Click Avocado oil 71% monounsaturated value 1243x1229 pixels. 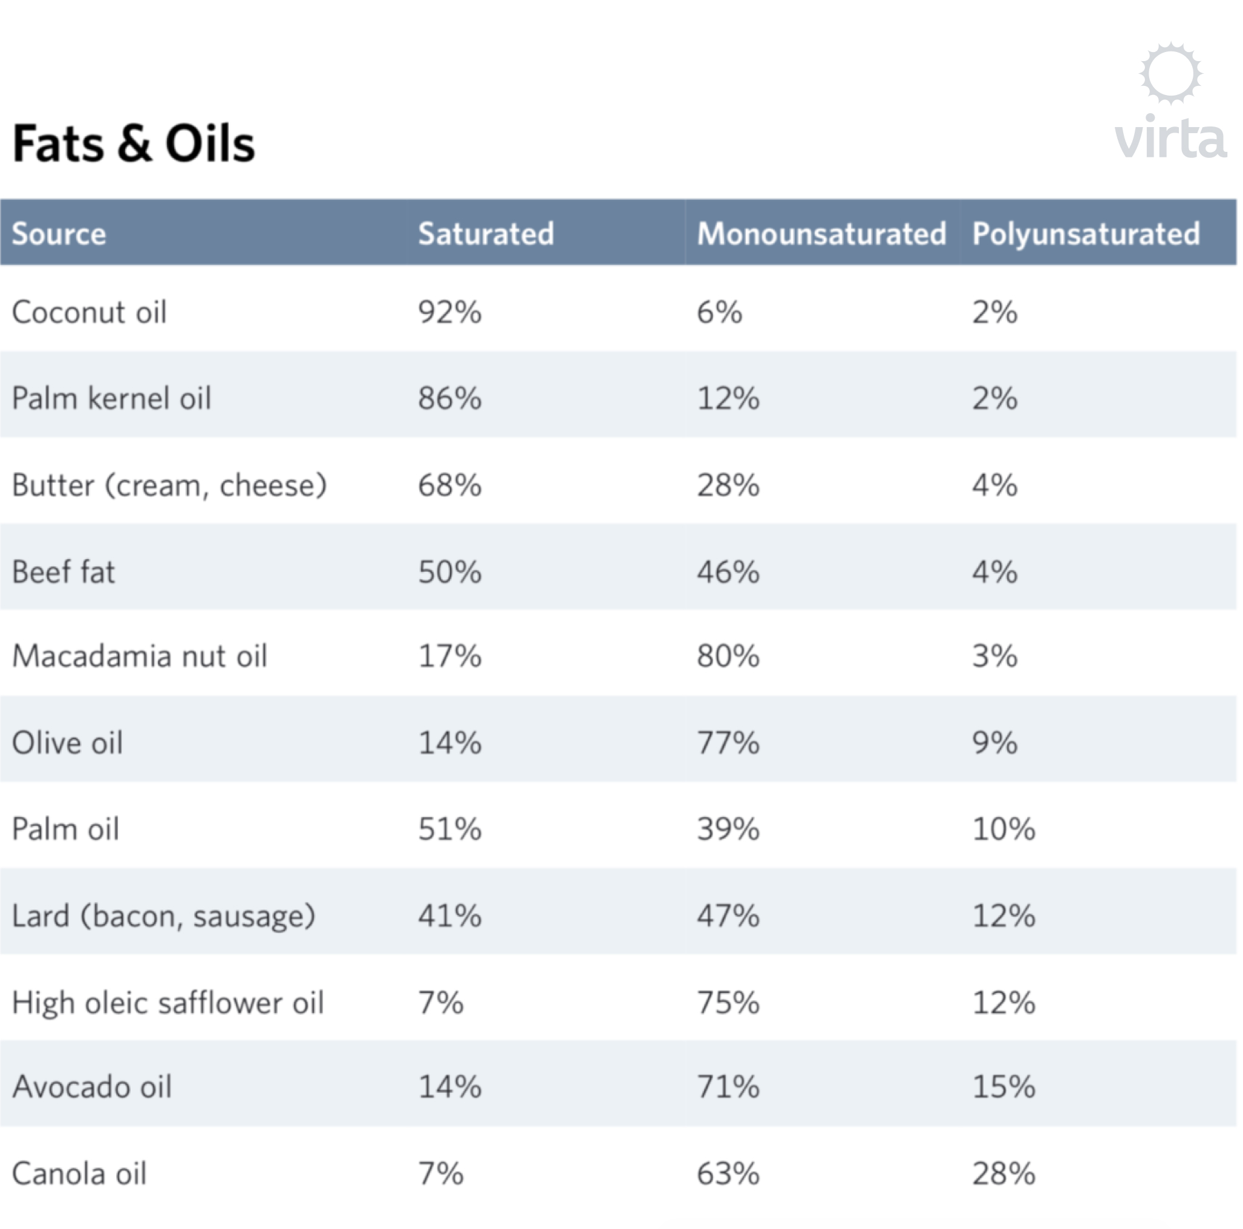click(x=728, y=1087)
